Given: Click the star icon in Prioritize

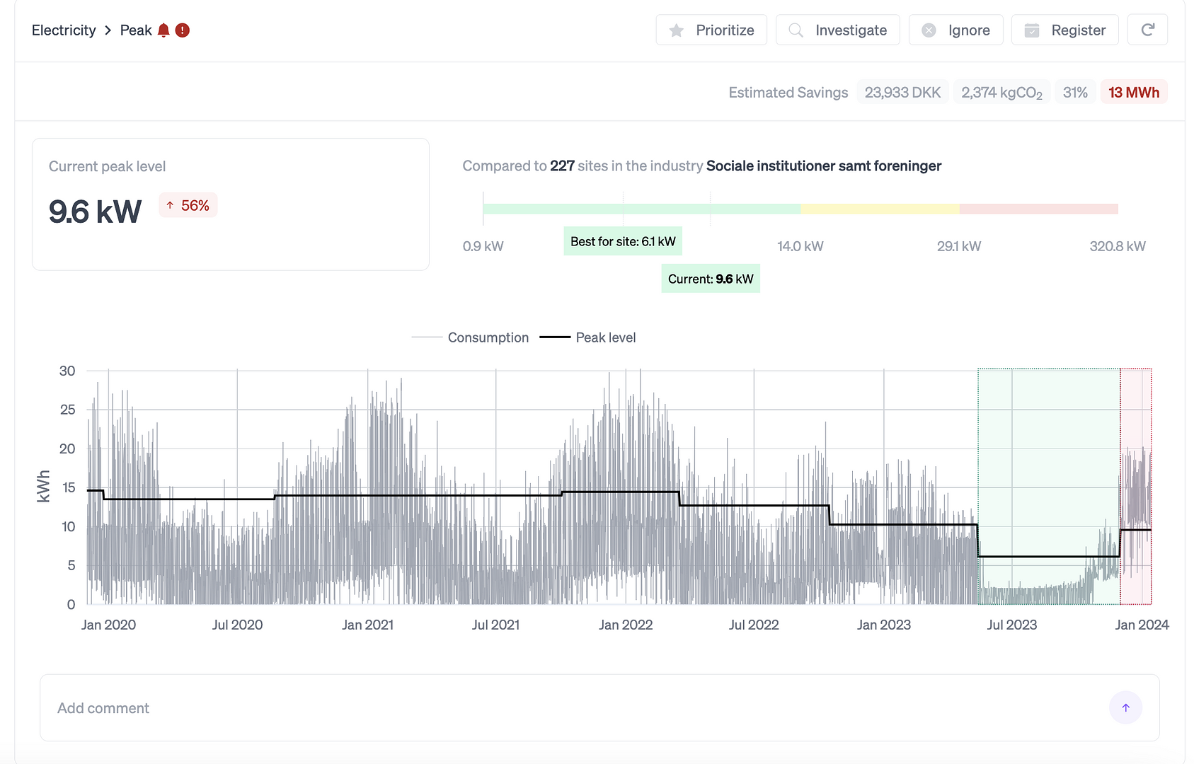Looking at the screenshot, I should [x=677, y=30].
